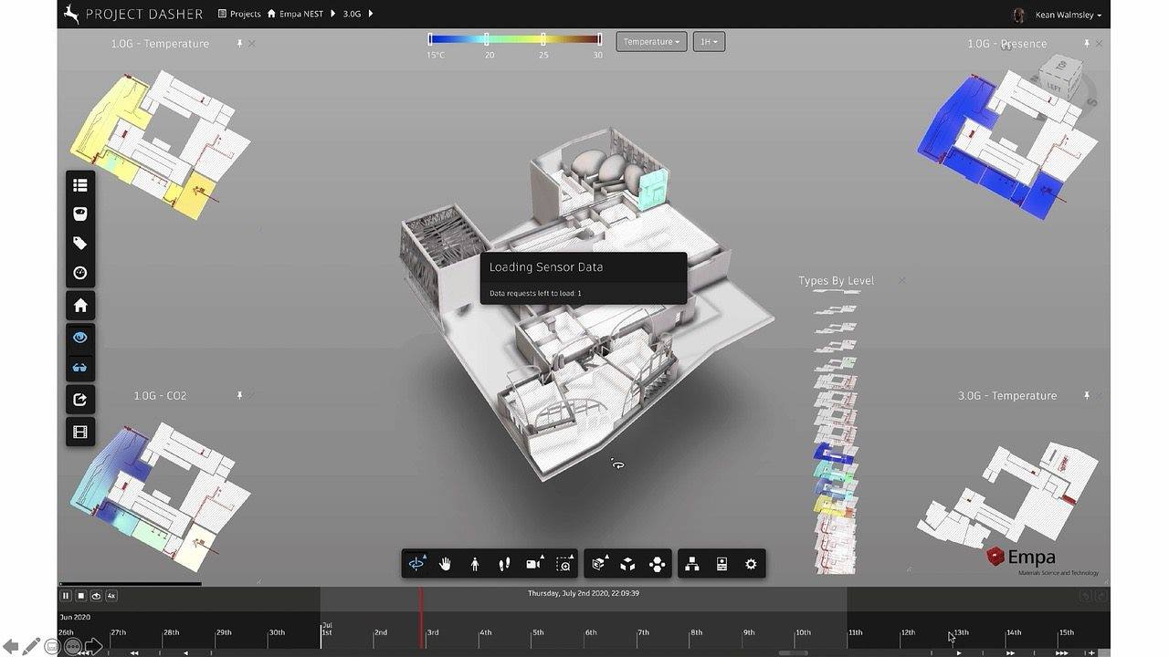Open viewer settings gear
This screenshot has width=1169, height=657.
pyautogui.click(x=751, y=564)
